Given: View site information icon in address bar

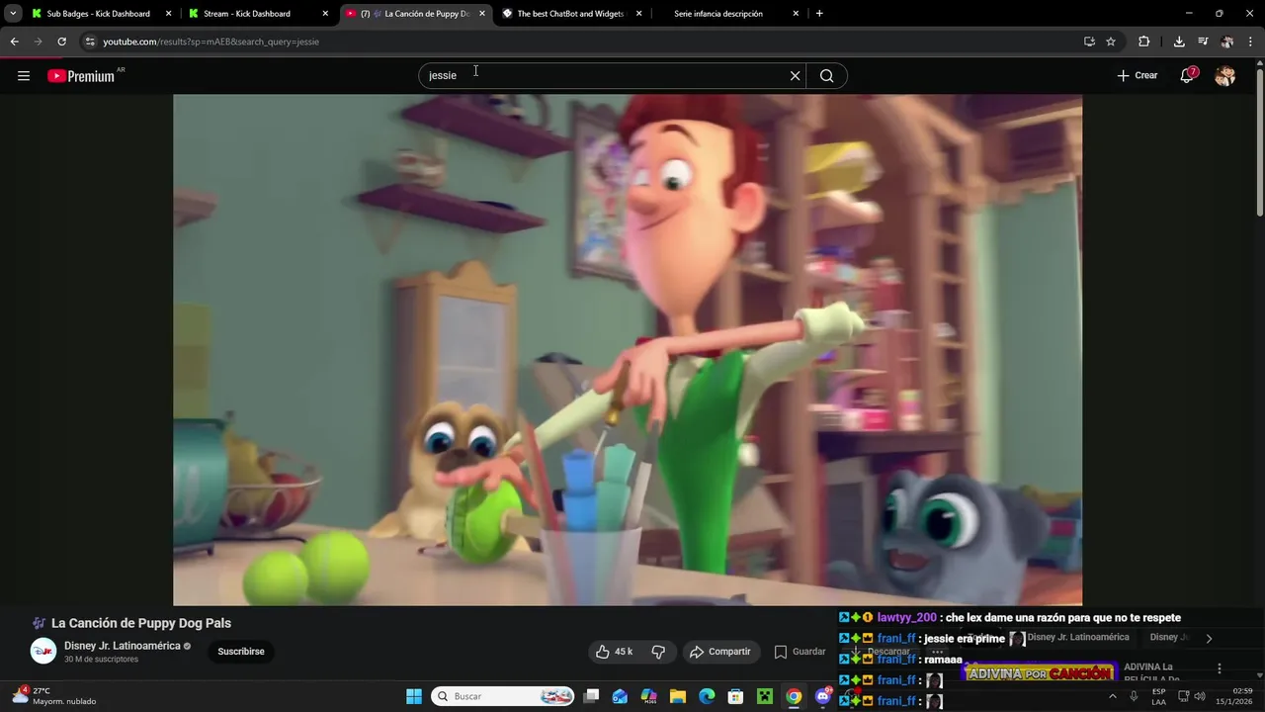Looking at the screenshot, I should (89, 42).
